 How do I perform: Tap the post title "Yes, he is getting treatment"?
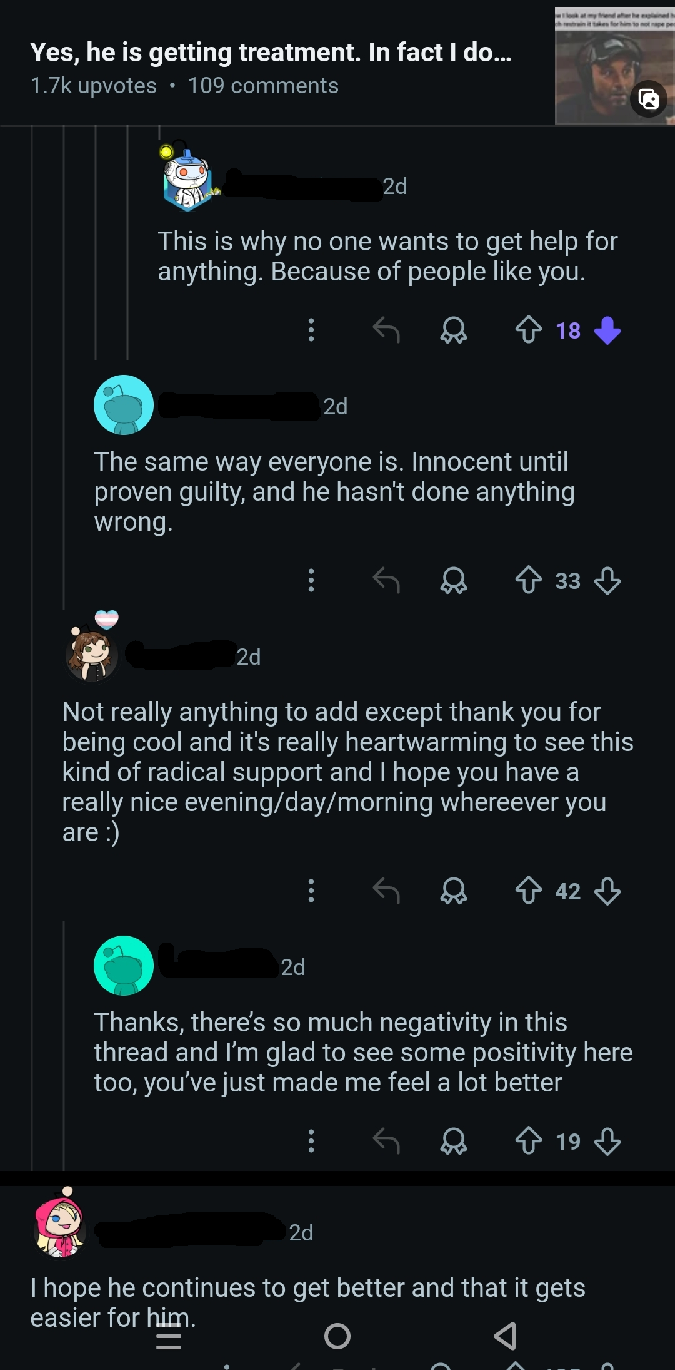click(271, 53)
